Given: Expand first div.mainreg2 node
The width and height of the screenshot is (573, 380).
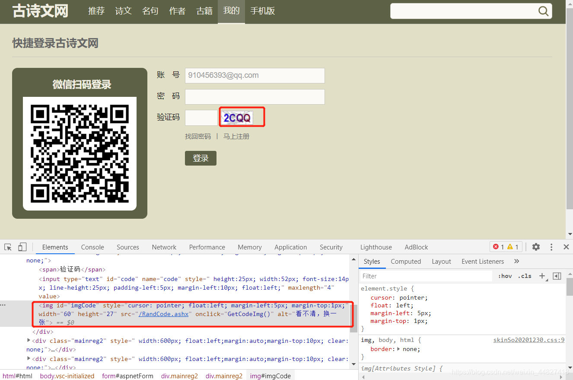Looking at the screenshot, I should [29, 341].
